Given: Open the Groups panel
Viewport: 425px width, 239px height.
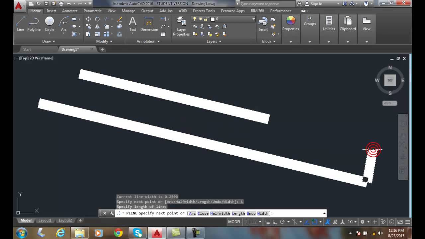Looking at the screenshot, I should [x=309, y=21].
